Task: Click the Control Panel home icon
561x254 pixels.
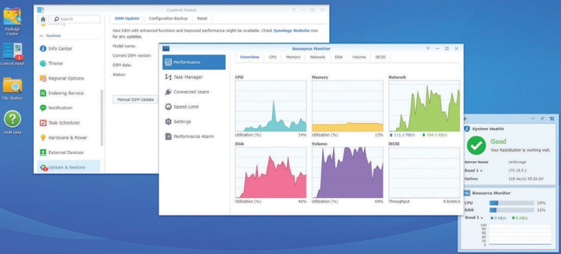Action: point(43,19)
